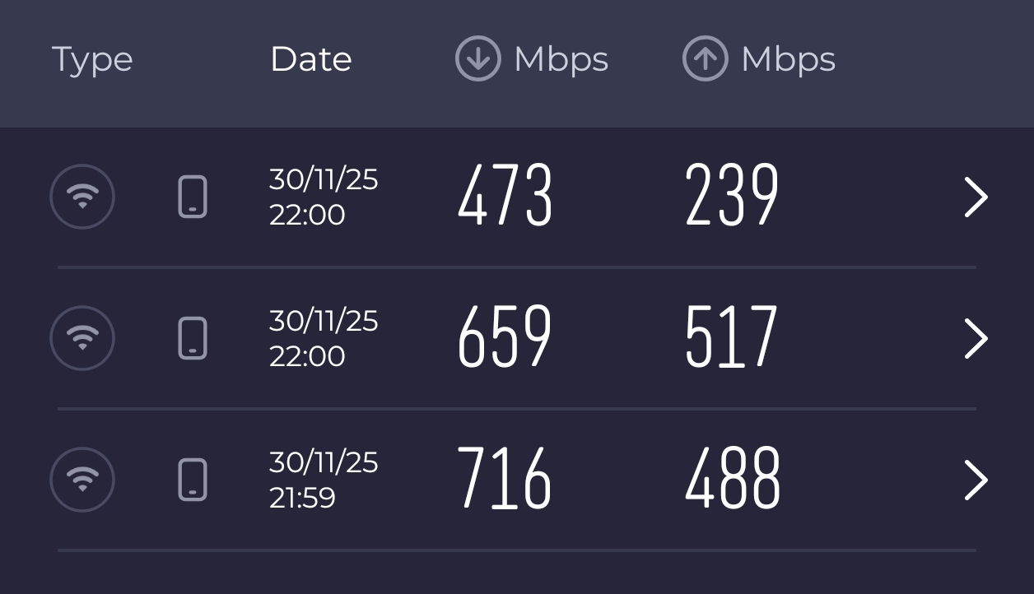Expand the 659 Mbps result with chevron
The width and height of the screenshot is (1034, 594).
[x=976, y=339]
